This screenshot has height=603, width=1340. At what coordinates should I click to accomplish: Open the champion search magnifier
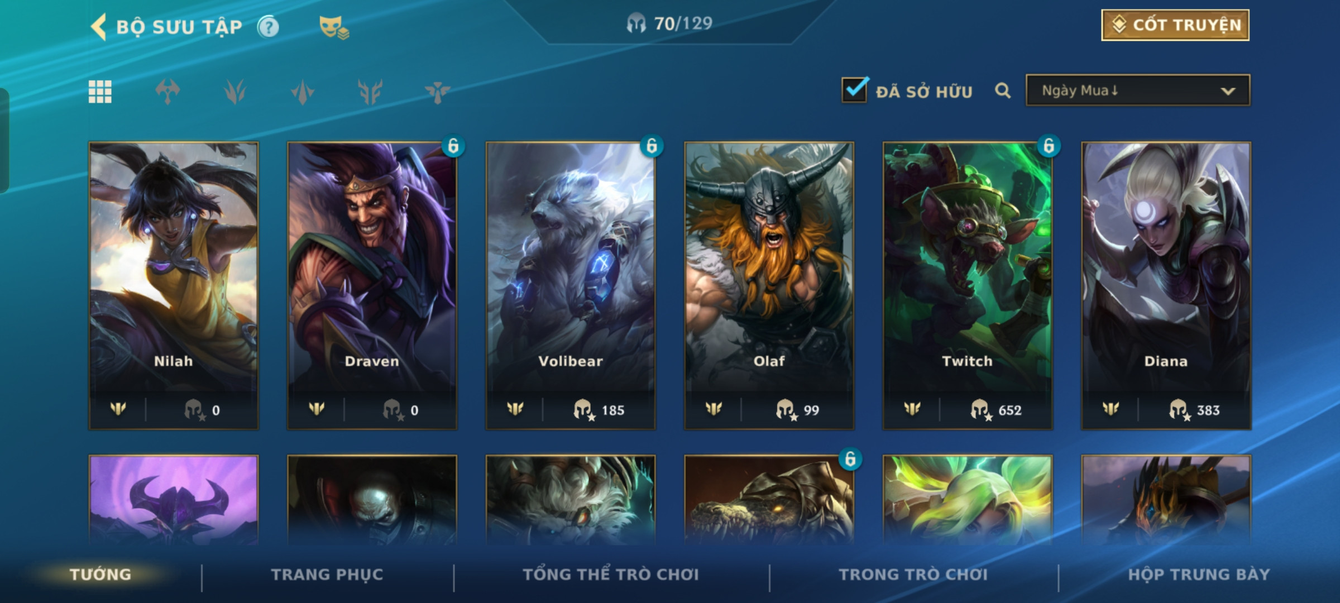tap(1003, 90)
